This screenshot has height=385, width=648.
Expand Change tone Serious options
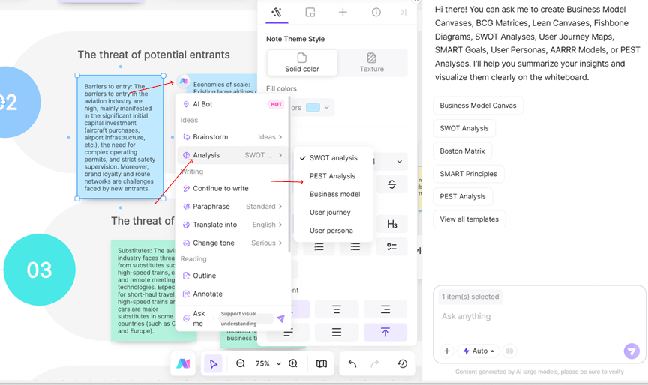[233, 243]
